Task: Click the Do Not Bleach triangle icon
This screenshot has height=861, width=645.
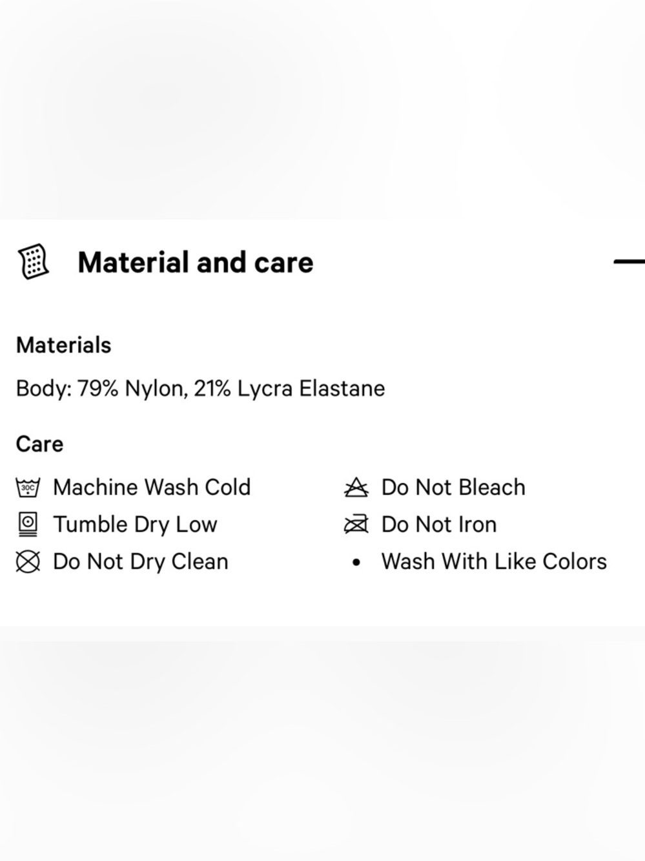Action: [356, 487]
